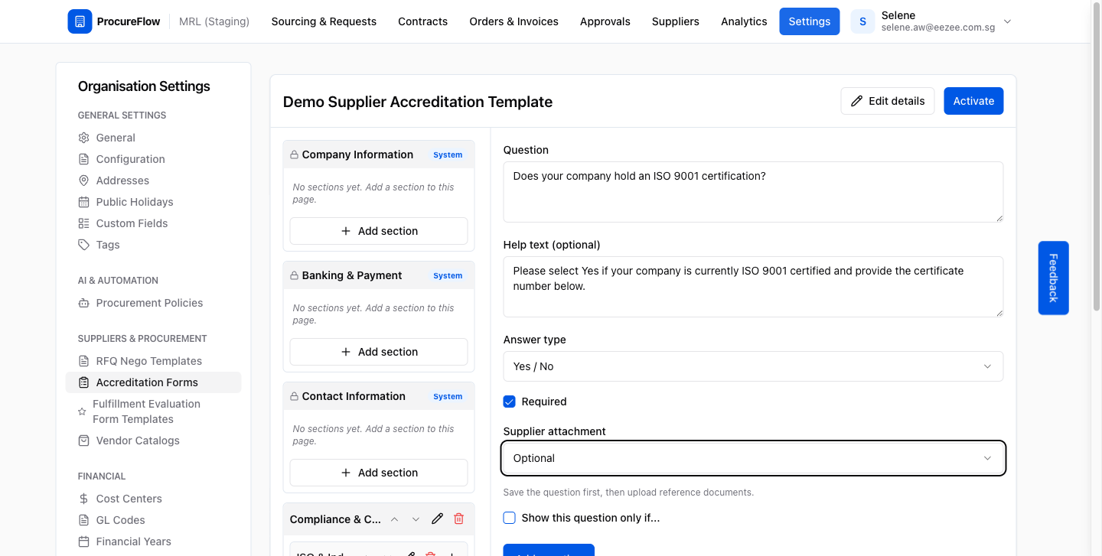
Task: Click the Public Holidays calendar icon
Action: [x=84, y=202]
